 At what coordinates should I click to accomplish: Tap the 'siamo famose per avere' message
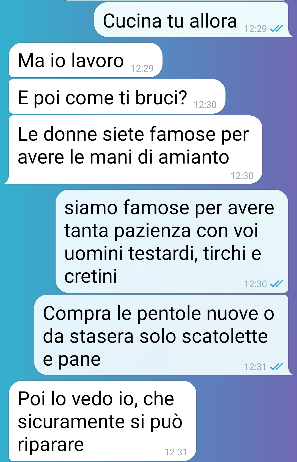(172, 241)
